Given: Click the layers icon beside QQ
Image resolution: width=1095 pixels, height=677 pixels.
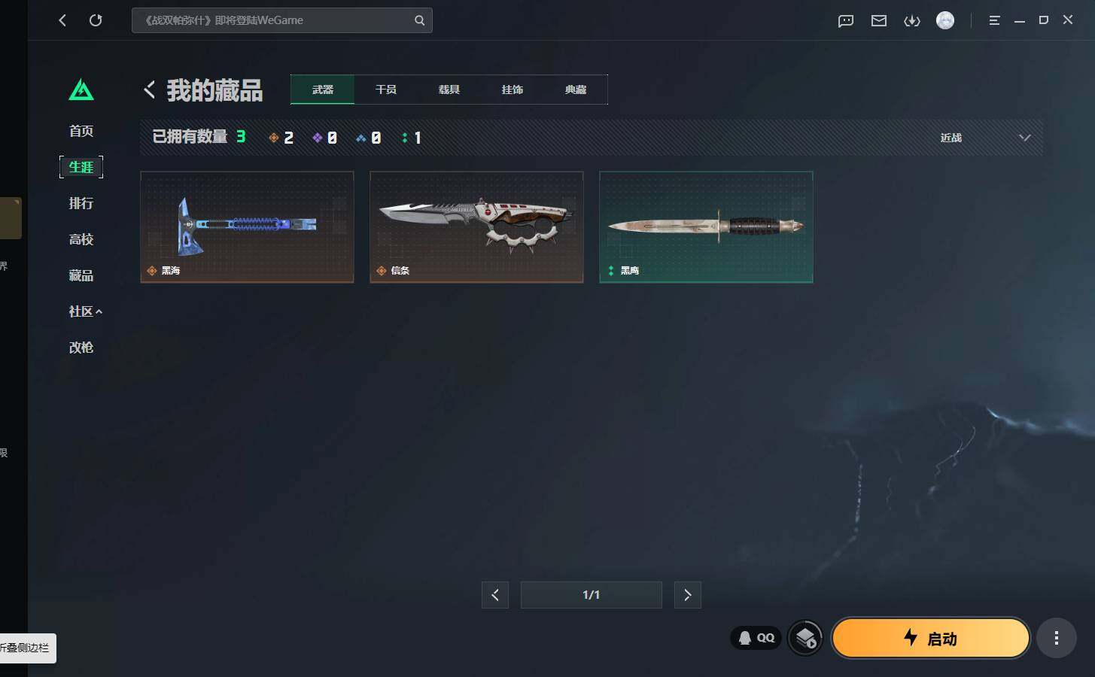Looking at the screenshot, I should tap(805, 639).
